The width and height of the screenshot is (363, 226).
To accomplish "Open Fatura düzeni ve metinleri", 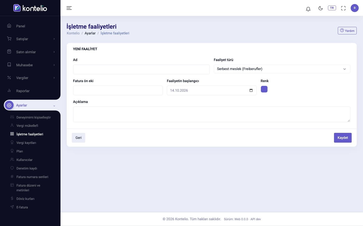I will pyautogui.click(x=28, y=188).
